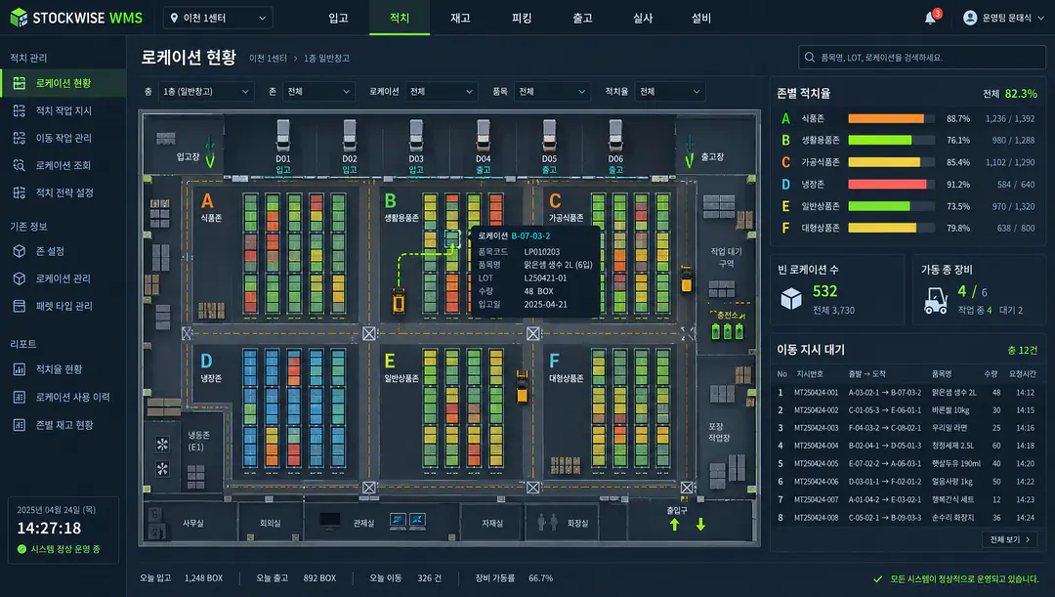
Task: Click the 적치 전략 설정 sidebar icon
Action: [x=20, y=193]
